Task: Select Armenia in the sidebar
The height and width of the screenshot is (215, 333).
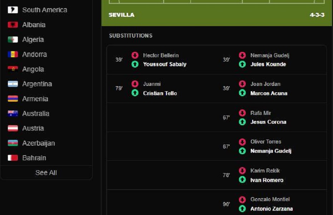Action: pos(35,99)
